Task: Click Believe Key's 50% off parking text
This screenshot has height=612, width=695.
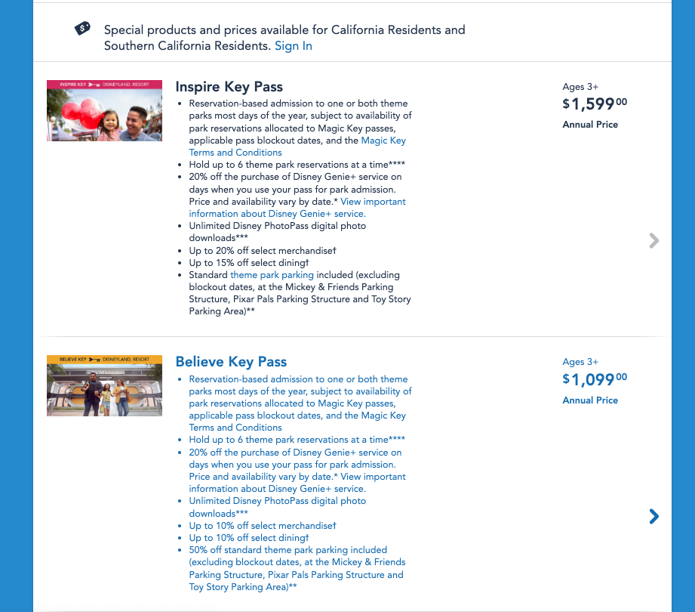Action: (288, 550)
